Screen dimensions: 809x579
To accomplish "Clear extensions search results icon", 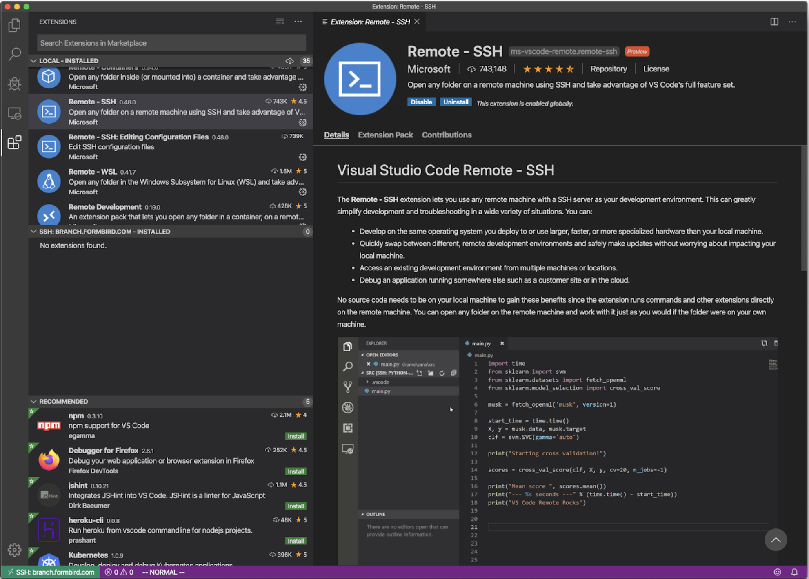I will click(280, 22).
